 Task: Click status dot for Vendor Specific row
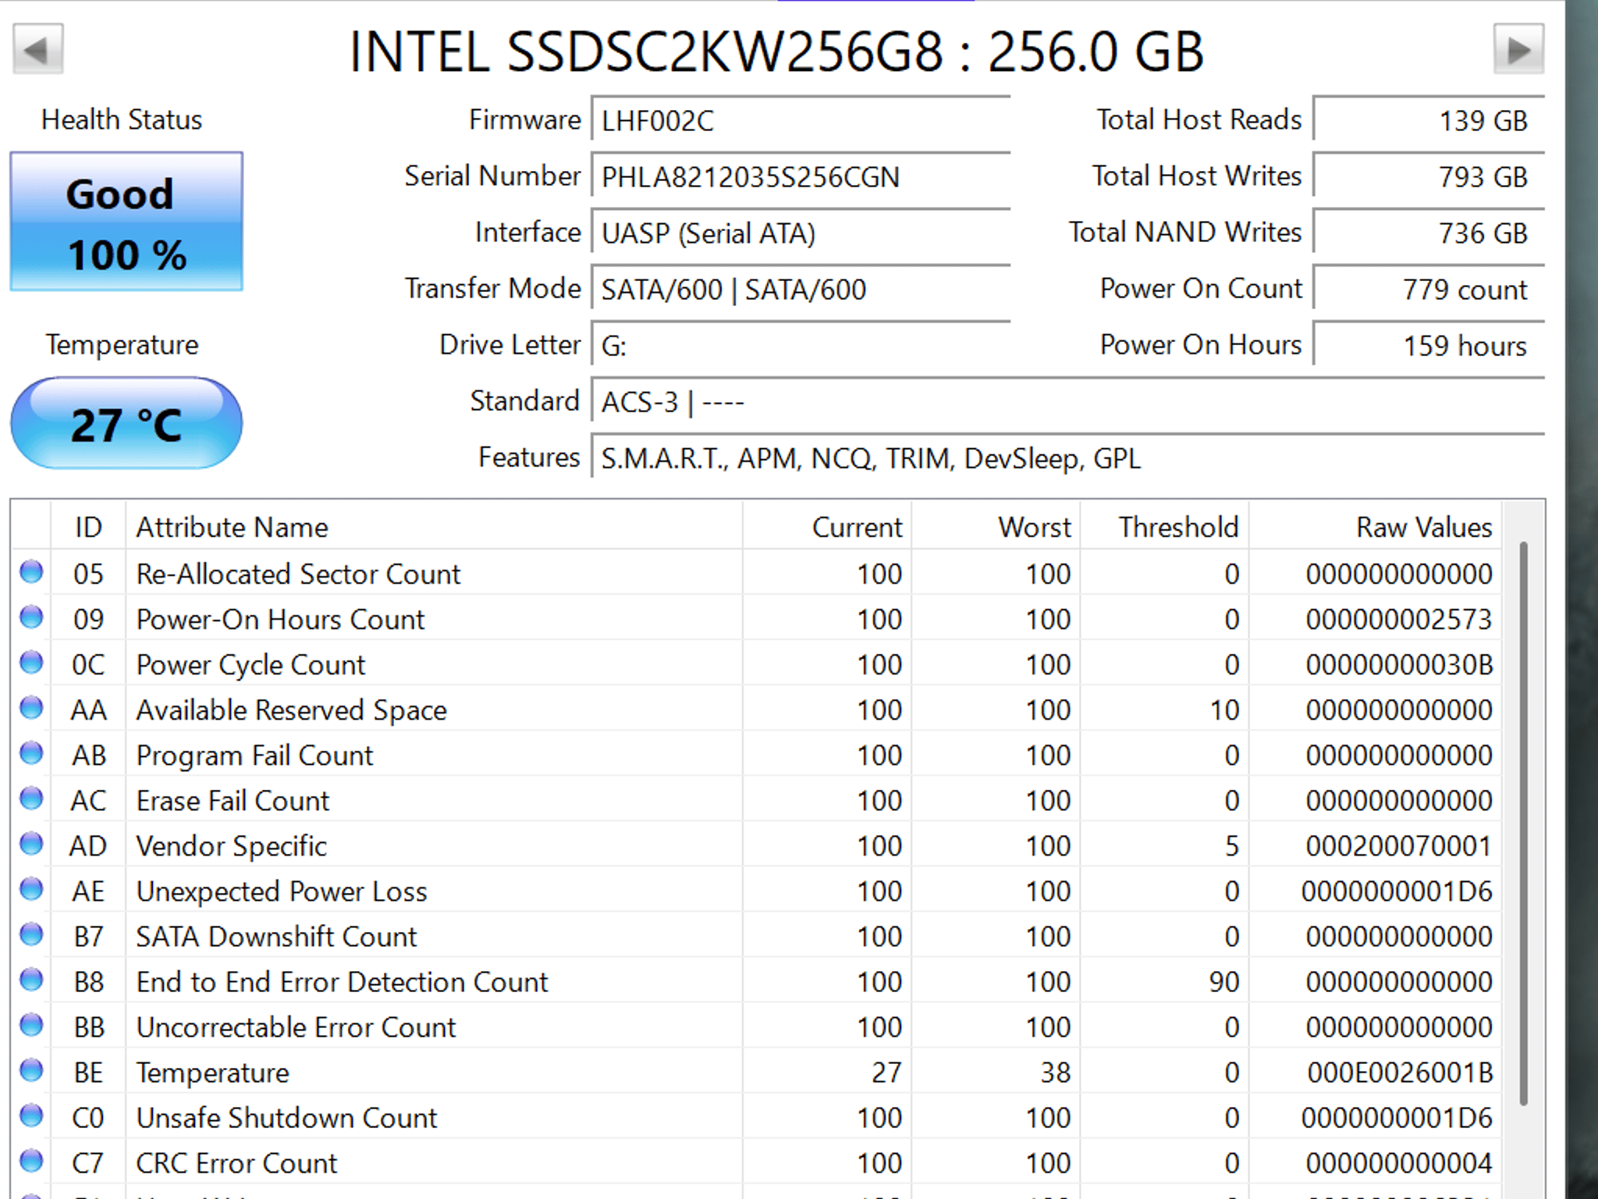[x=31, y=844]
